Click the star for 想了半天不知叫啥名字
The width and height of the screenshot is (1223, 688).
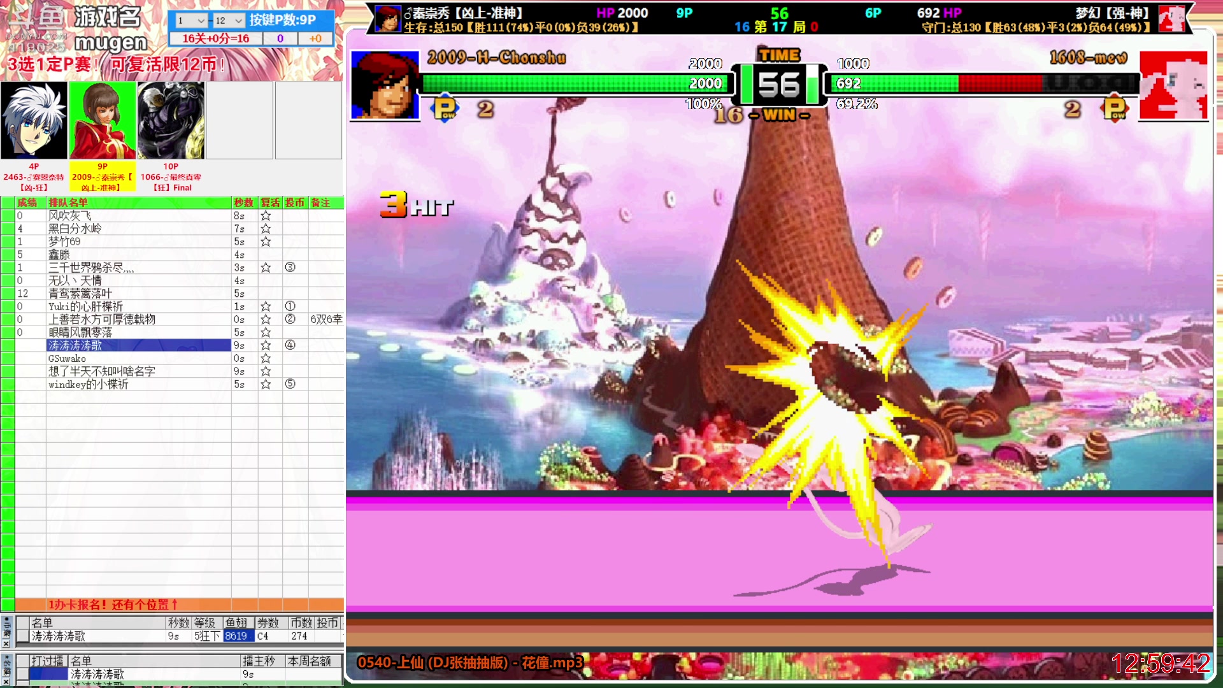pos(266,371)
